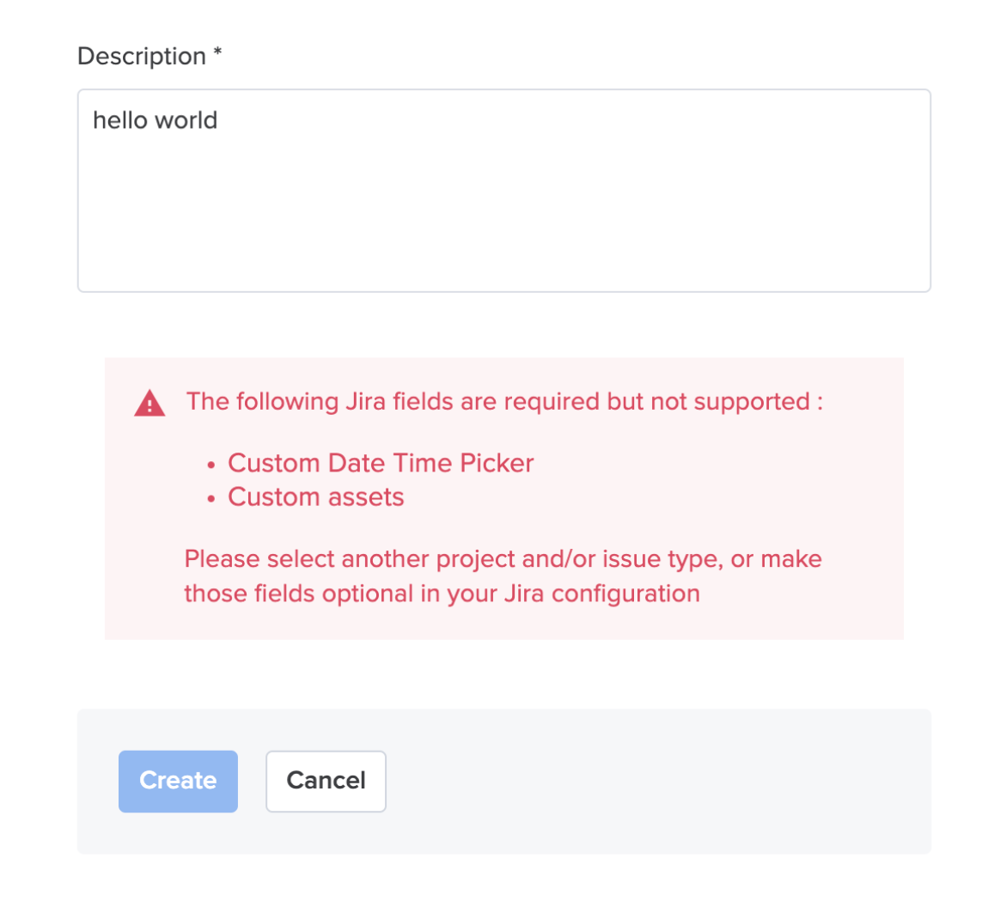Viewport: 988px width, 907px height.
Task: Select the Description field label
Action: 140,55
